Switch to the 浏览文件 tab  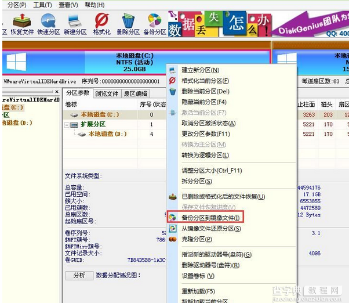tap(107, 93)
